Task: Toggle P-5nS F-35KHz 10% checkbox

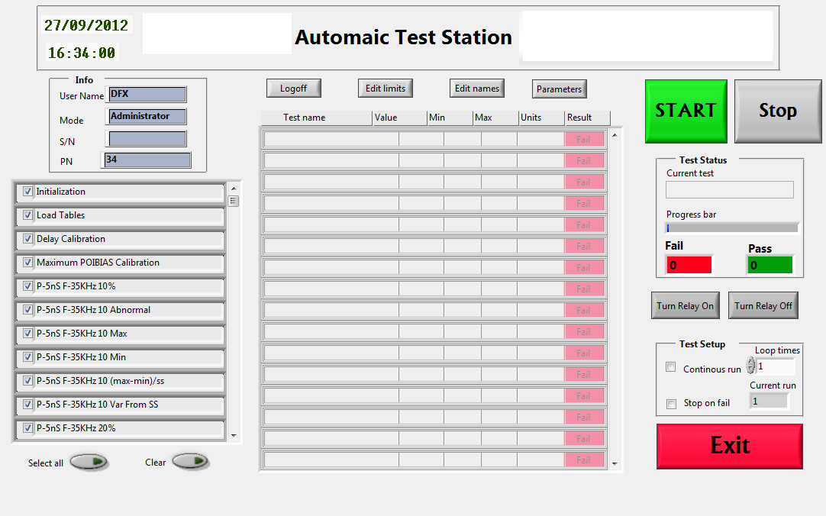Action: [28, 286]
